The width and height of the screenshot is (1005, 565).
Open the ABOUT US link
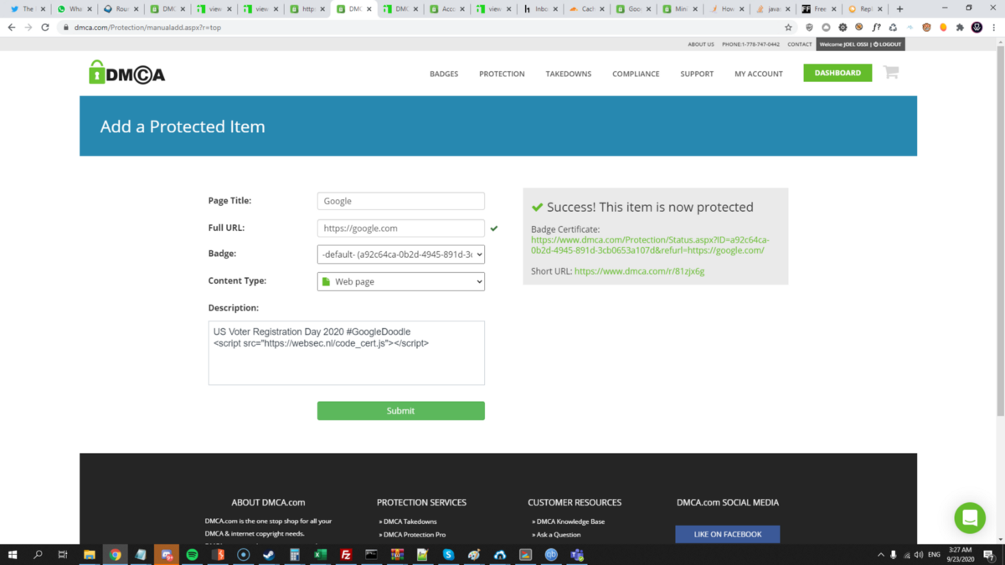pyautogui.click(x=701, y=44)
